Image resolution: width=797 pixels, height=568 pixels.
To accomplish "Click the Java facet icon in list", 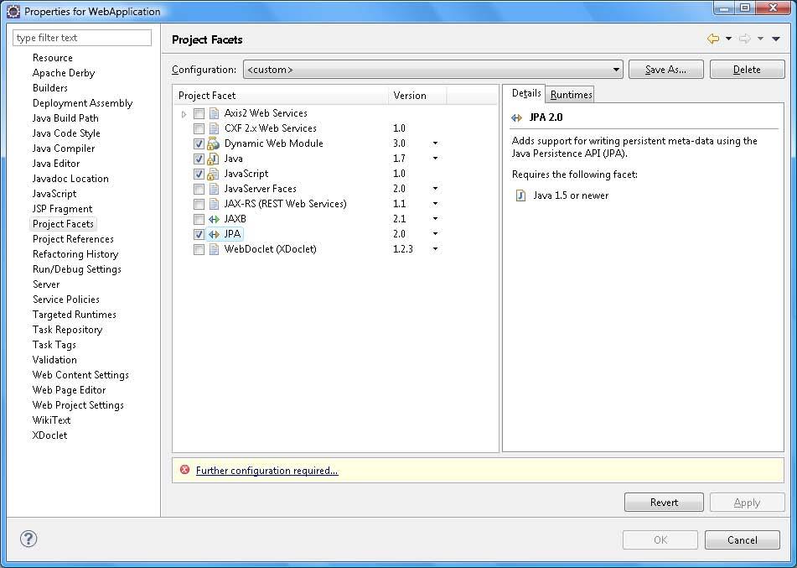I will tap(214, 159).
